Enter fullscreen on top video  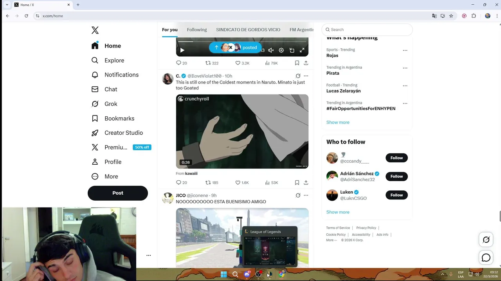(302, 50)
